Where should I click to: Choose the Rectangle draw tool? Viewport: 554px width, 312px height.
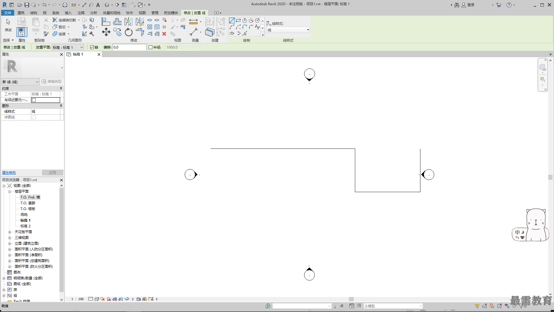click(x=238, y=21)
